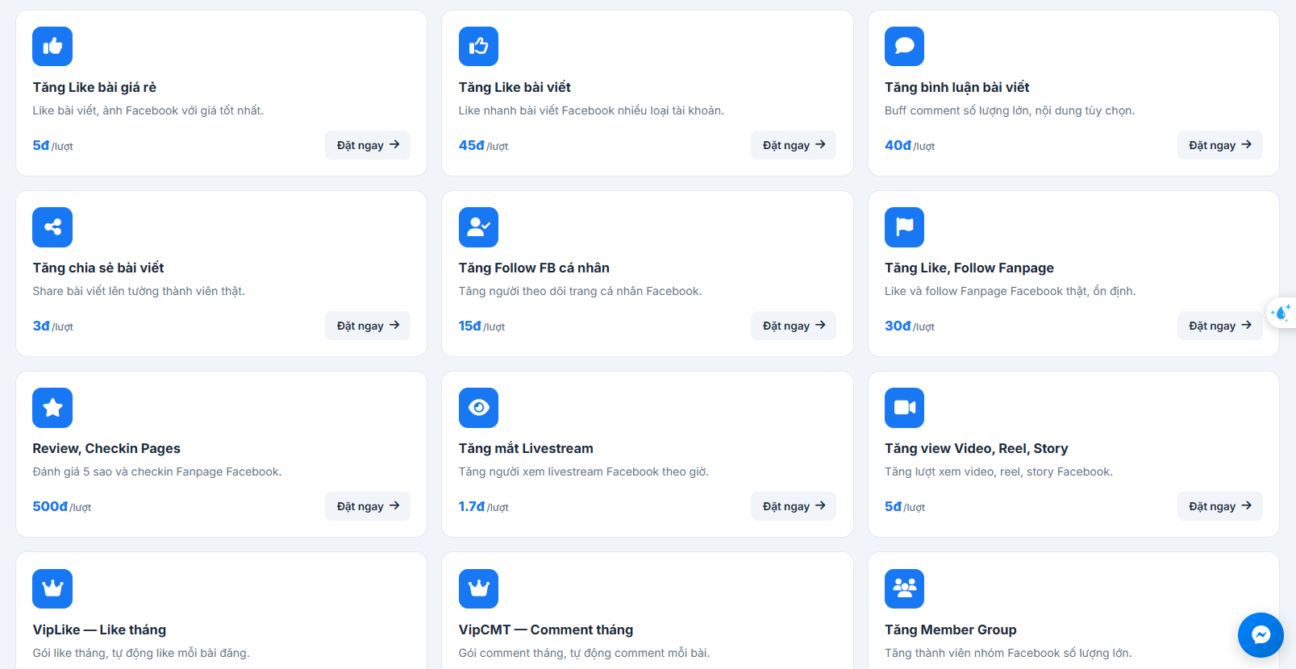This screenshot has height=669, width=1296.
Task: Click Đặt ngay for Review, Checkin Pages
Action: coord(368,506)
